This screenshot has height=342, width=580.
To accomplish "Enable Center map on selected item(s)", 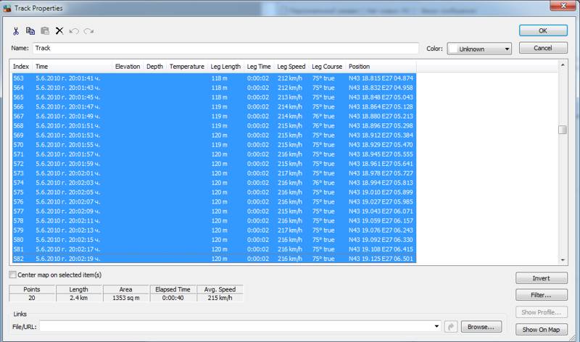I will pos(12,275).
